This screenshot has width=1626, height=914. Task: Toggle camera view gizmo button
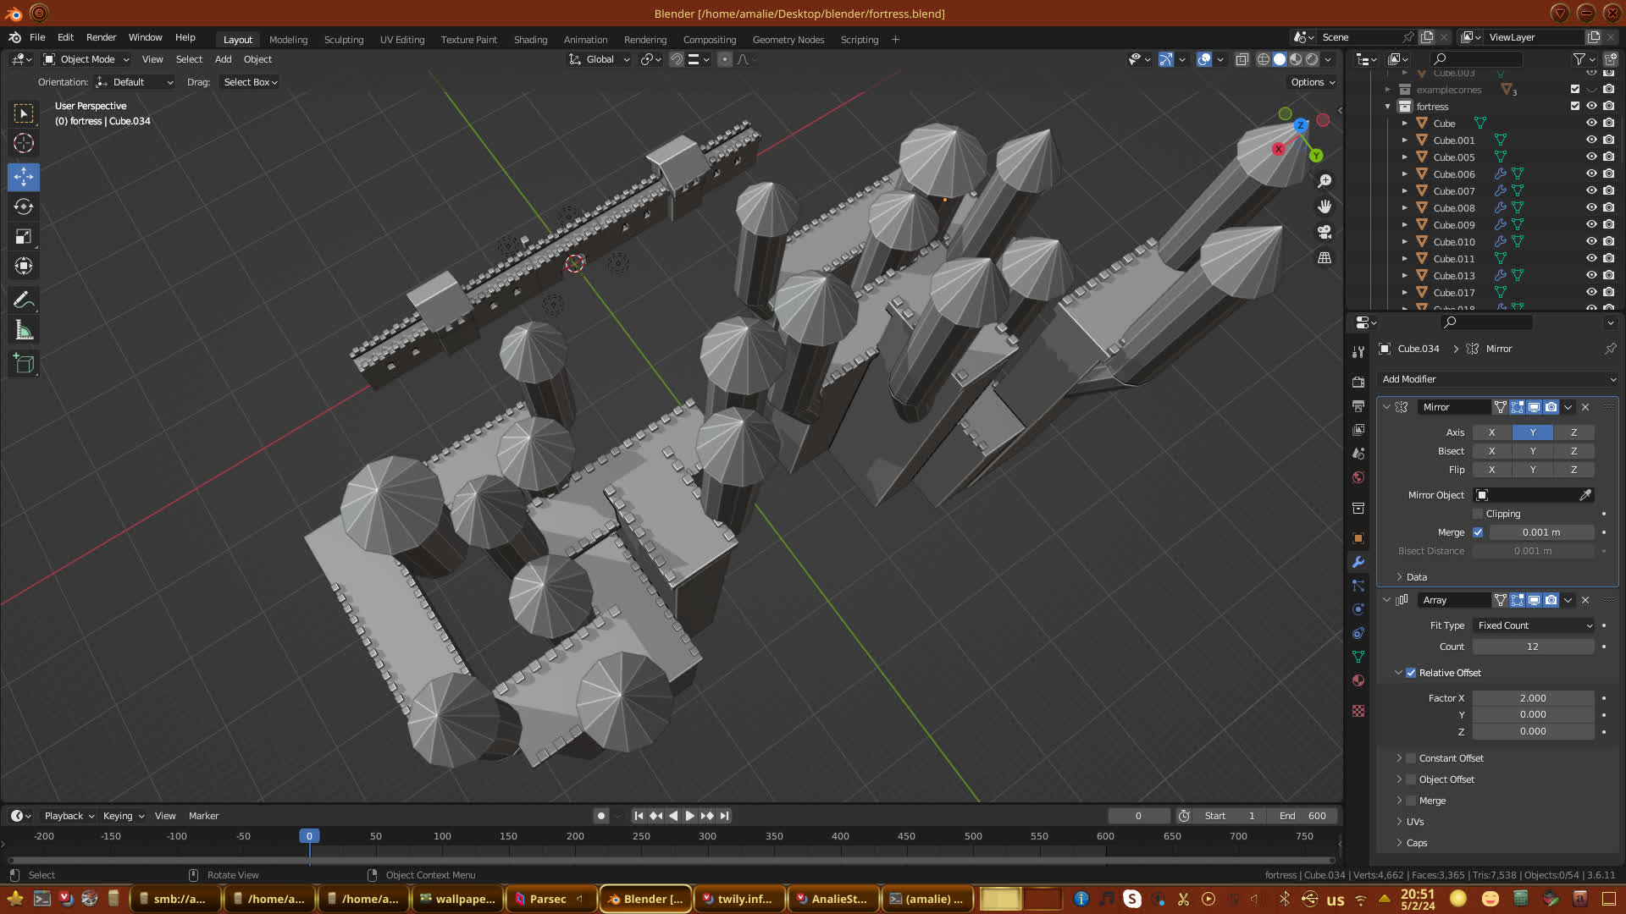(1325, 232)
